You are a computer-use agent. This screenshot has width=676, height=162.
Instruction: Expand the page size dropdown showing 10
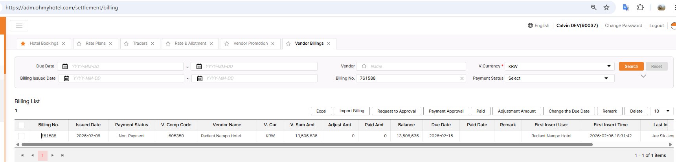(x=662, y=111)
